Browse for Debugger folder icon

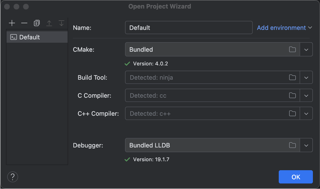pyautogui.click(x=292, y=145)
